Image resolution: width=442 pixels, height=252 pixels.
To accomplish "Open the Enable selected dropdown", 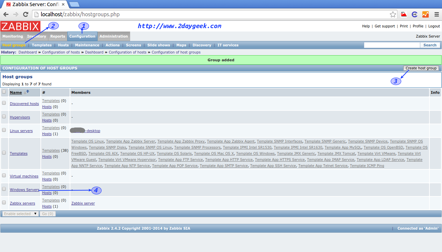I will (20, 214).
